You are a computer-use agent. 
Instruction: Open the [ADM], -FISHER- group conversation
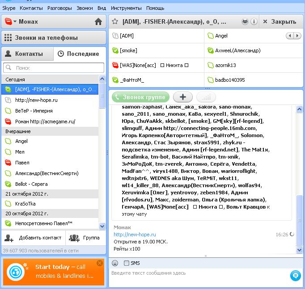pos(50,89)
